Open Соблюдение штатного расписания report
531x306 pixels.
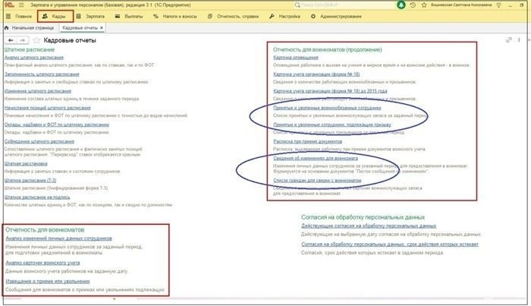pyautogui.click(x=39, y=141)
